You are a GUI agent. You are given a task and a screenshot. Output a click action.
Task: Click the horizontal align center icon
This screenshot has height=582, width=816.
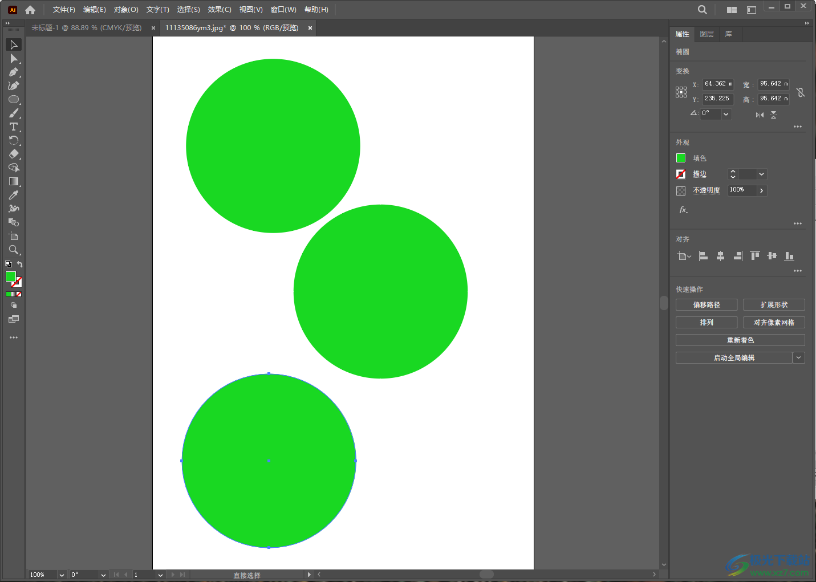point(720,256)
